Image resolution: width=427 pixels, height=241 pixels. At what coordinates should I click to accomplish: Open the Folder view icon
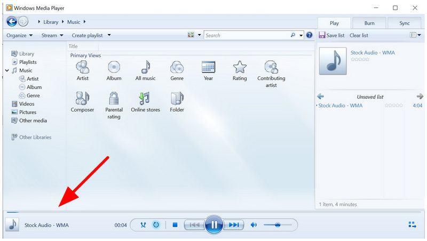coord(177,98)
